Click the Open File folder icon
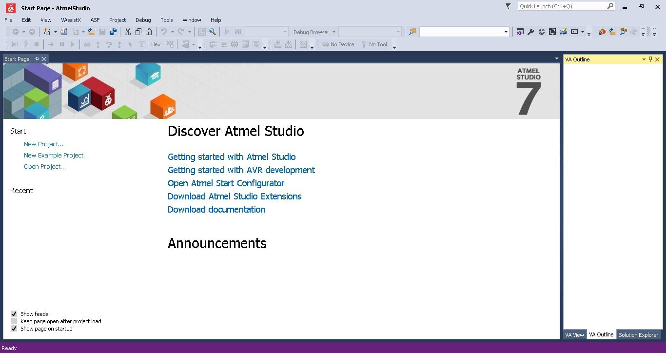 point(91,32)
